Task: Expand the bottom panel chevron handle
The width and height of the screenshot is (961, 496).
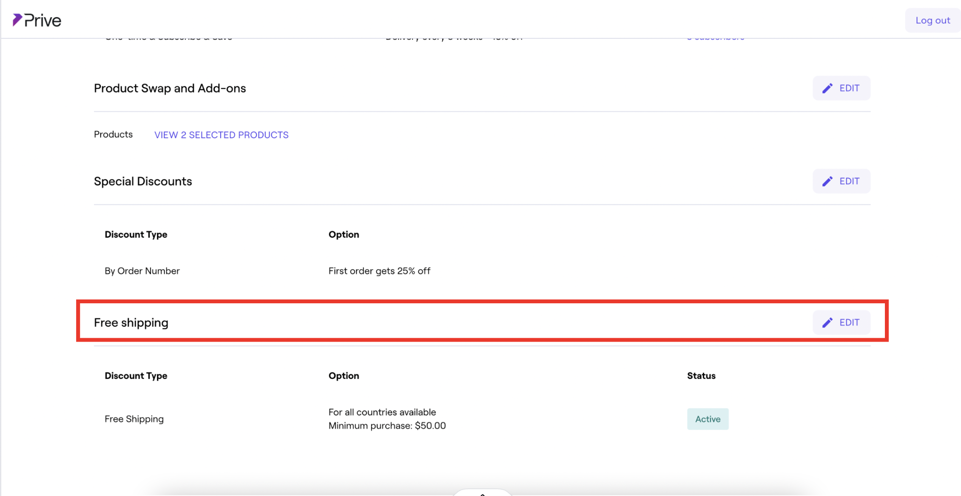Action: [x=482, y=493]
